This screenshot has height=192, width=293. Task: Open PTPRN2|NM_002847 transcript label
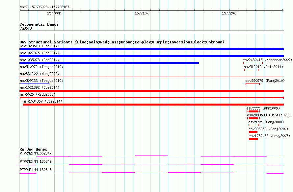point(36,154)
